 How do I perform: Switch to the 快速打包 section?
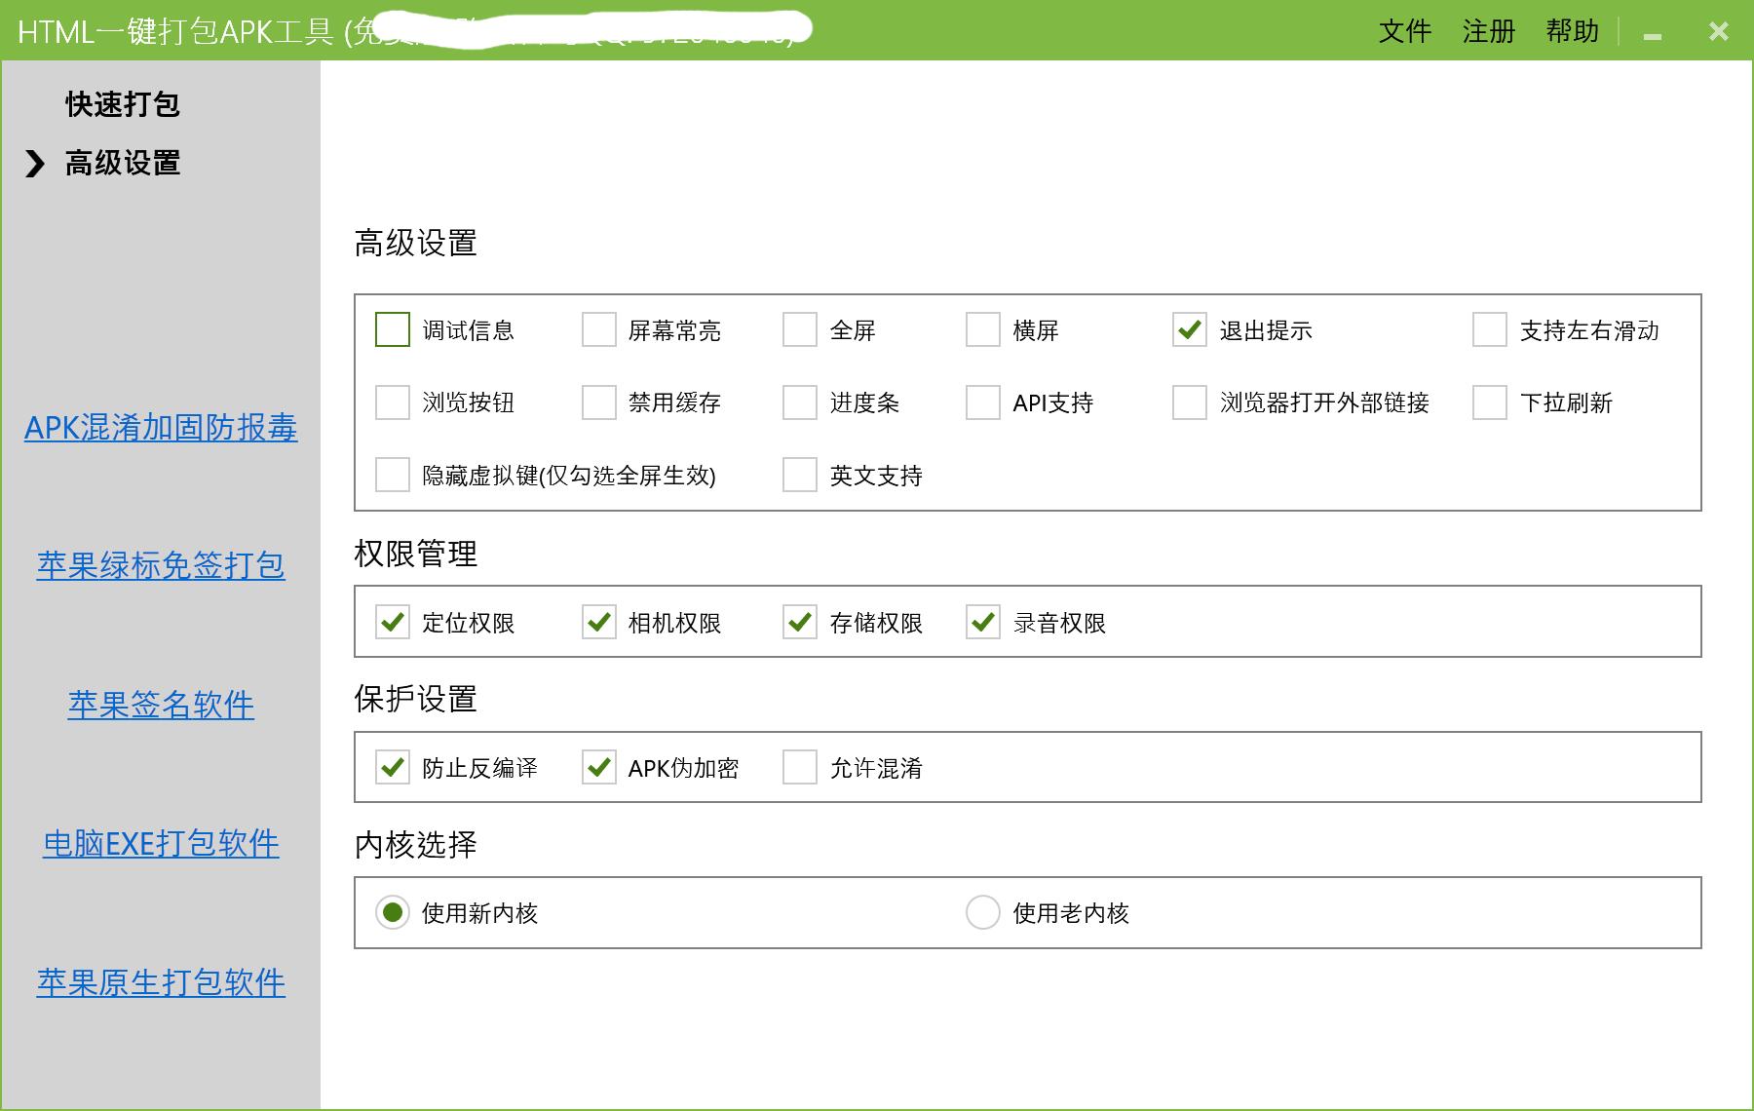pyautogui.click(x=121, y=104)
